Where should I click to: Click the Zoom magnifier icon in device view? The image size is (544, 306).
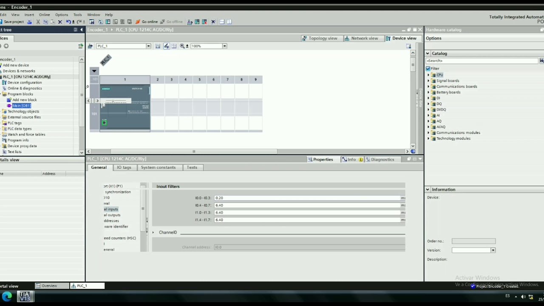pos(182,46)
